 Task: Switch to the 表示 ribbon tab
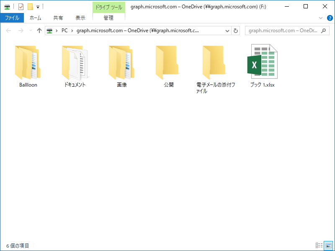click(80, 18)
